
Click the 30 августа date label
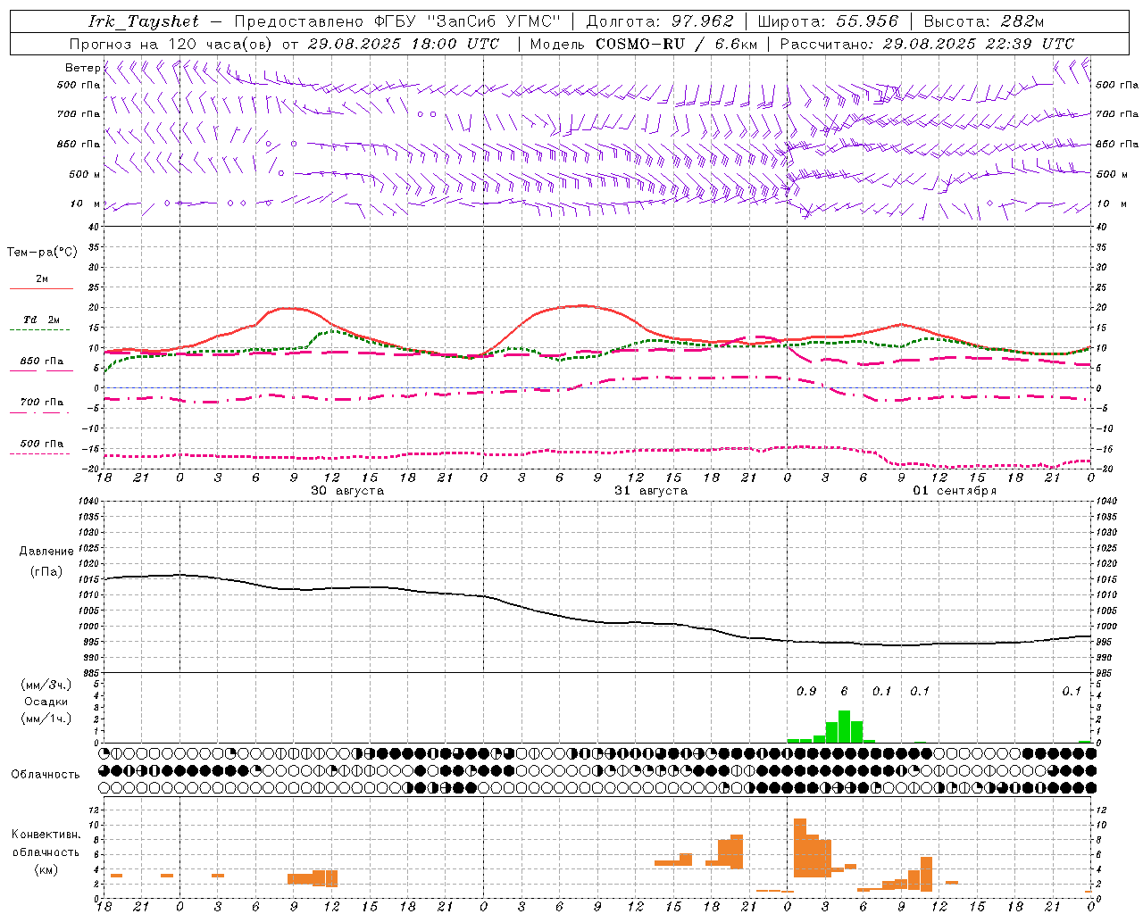(x=347, y=491)
